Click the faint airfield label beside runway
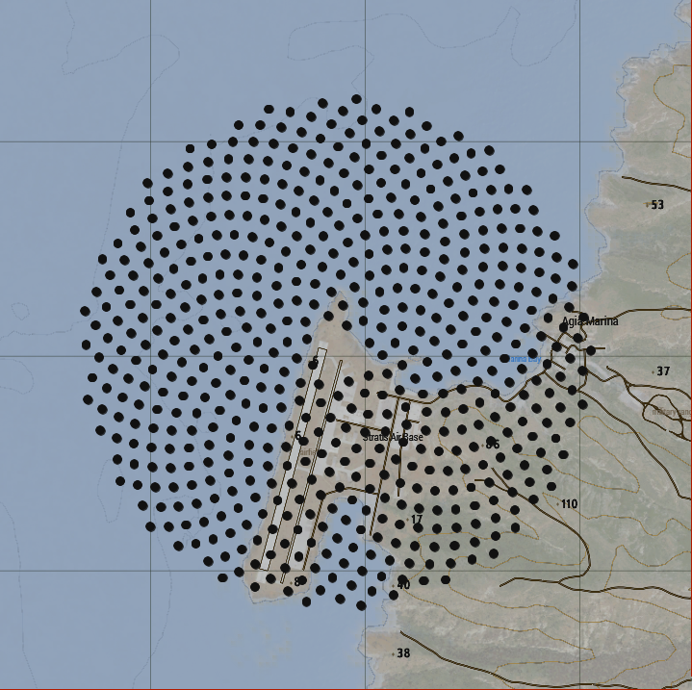Image resolution: width=692 pixels, height=690 pixels. (307, 452)
